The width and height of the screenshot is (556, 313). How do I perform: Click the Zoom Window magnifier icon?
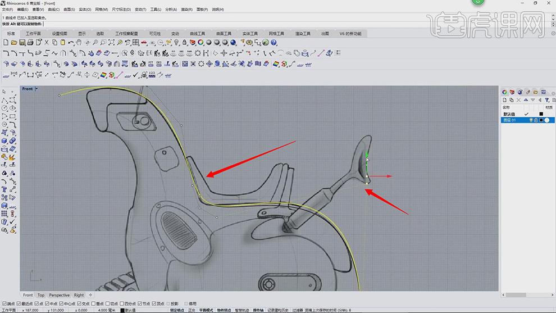(x=103, y=43)
